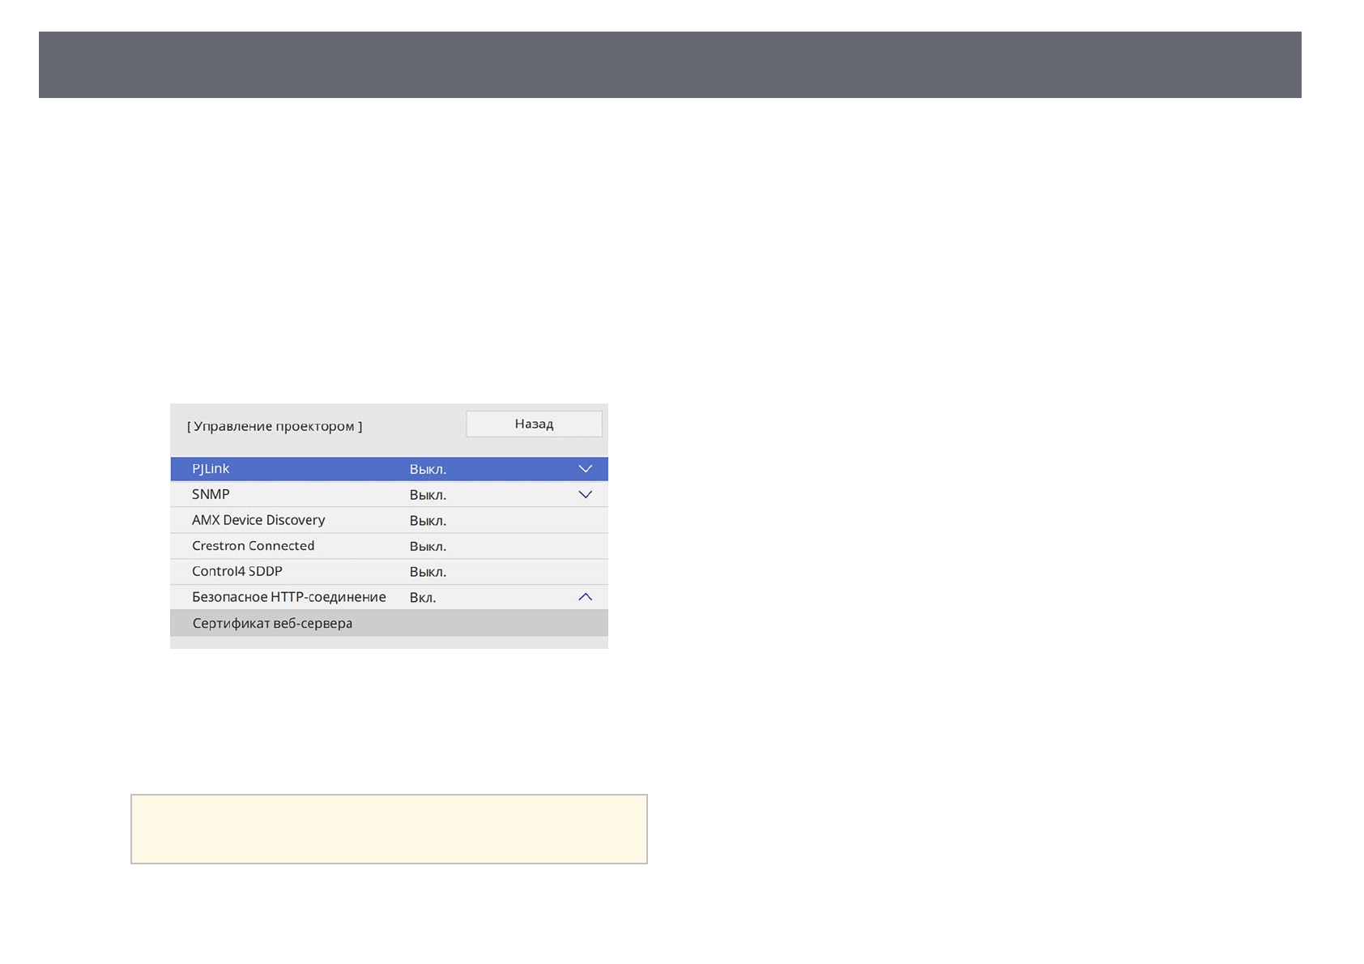
Task: Click the Управление проектором menu title
Action: (275, 426)
